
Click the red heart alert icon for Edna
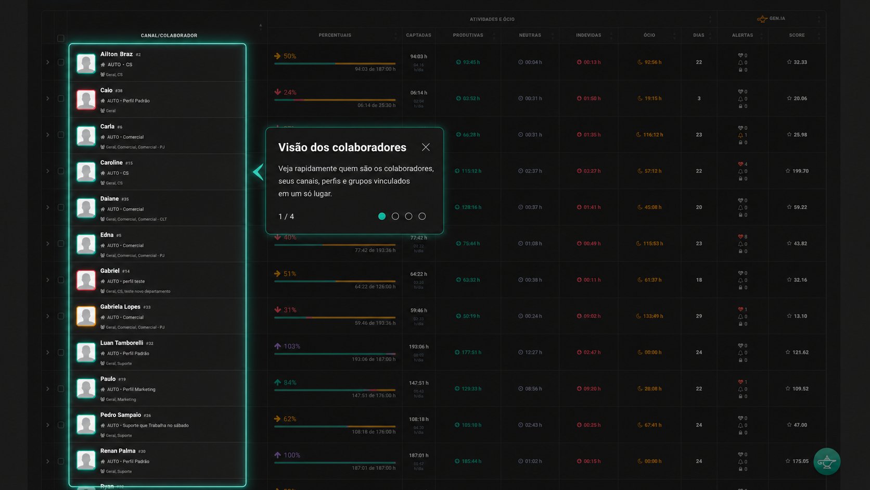pos(740,236)
